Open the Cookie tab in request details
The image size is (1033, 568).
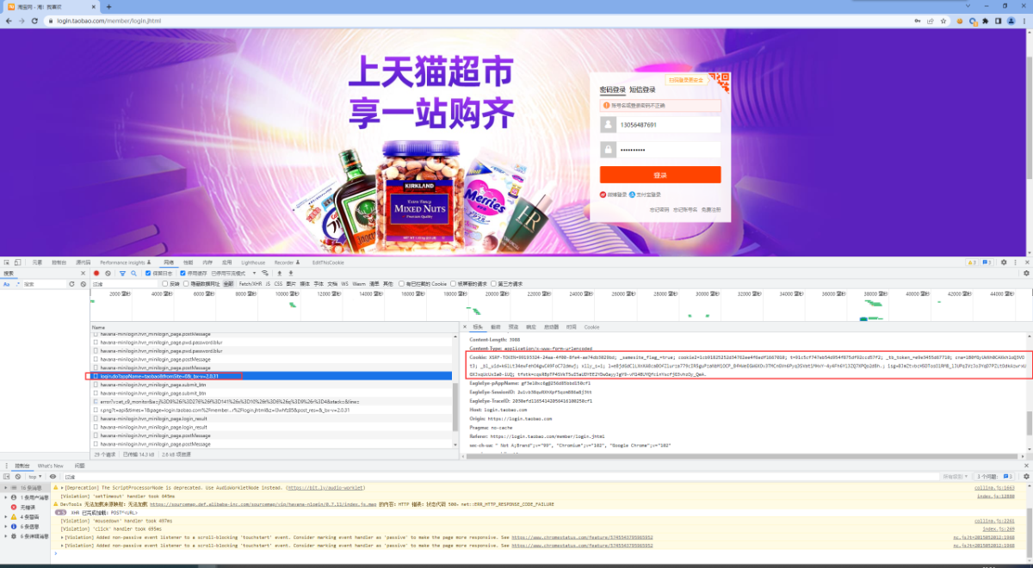[592, 327]
